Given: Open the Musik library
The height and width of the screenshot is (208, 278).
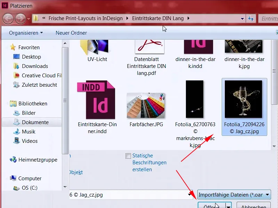Looking at the screenshot, I should (x=28, y=132).
